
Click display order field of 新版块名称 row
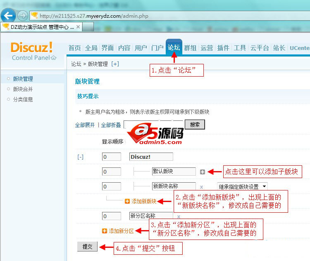coord(112,186)
